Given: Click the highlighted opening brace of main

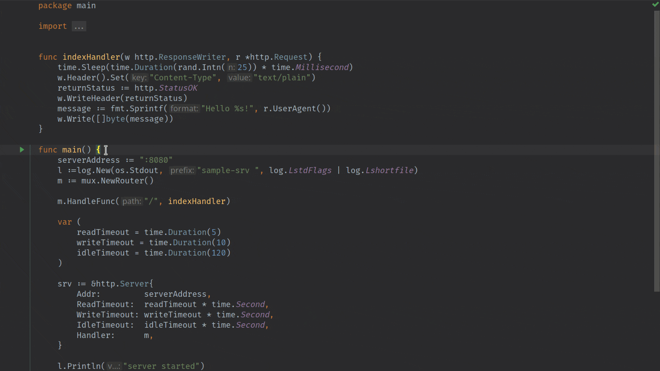Looking at the screenshot, I should click(98, 150).
